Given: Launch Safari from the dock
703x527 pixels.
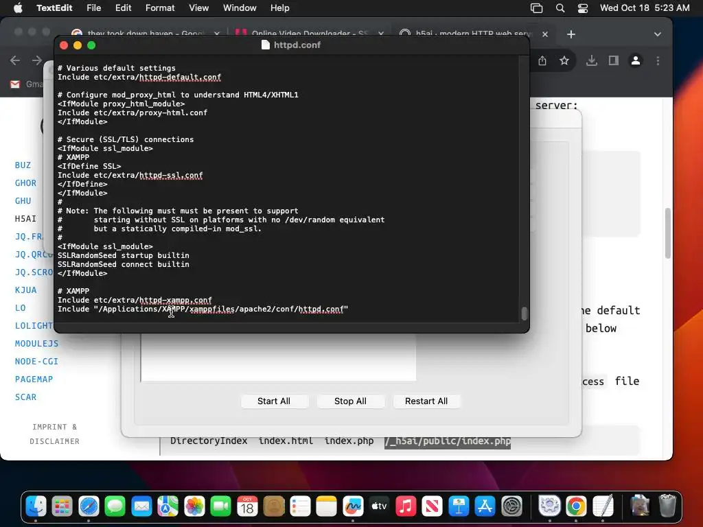Looking at the screenshot, I should (x=89, y=507).
